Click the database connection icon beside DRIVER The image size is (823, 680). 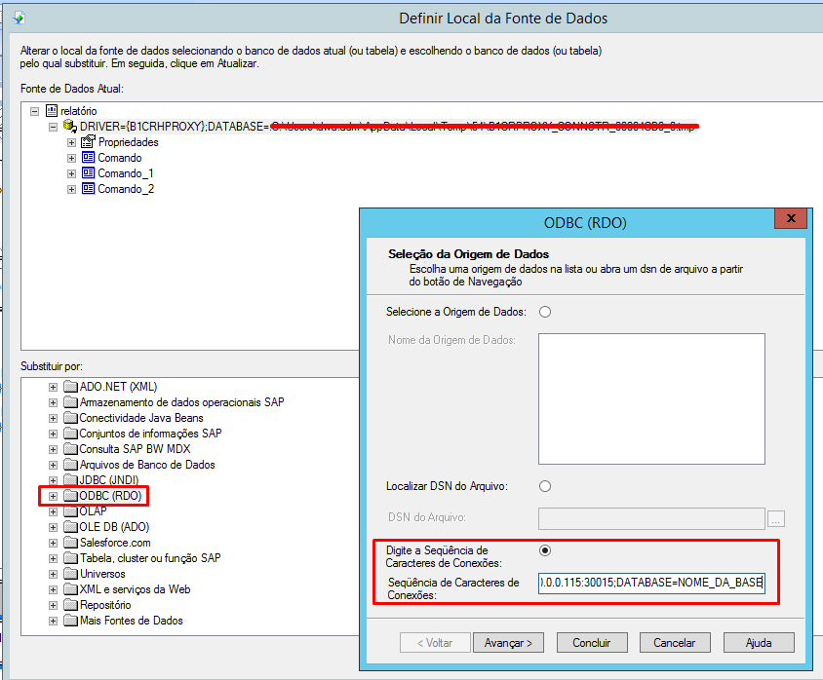point(70,127)
